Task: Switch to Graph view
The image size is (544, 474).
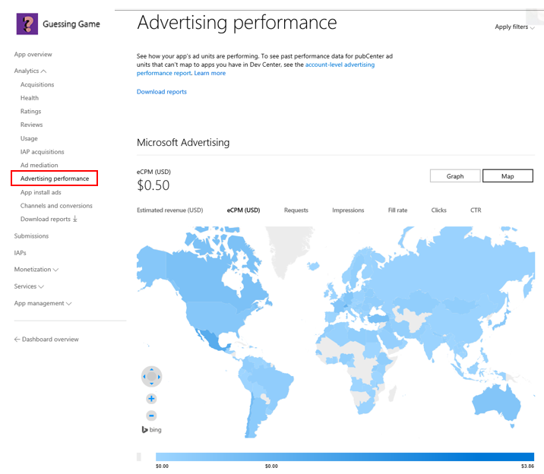Action: coord(455,175)
